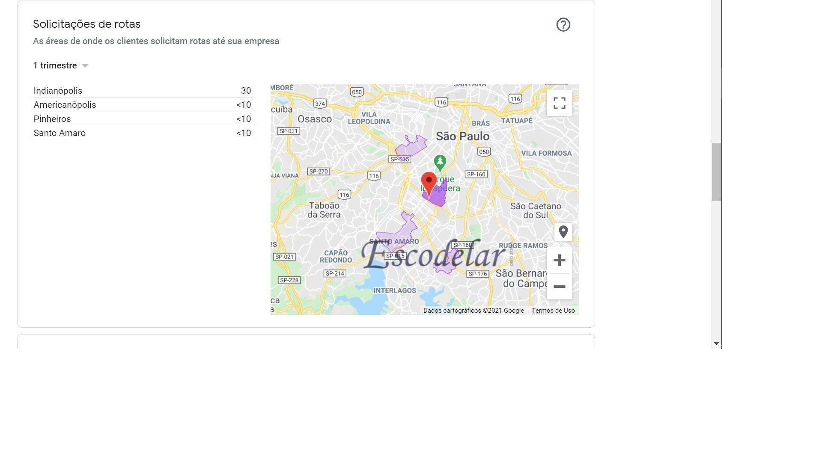The width and height of the screenshot is (822, 462).
Task: Click the Solicitações de rotas heading
Action: point(86,24)
